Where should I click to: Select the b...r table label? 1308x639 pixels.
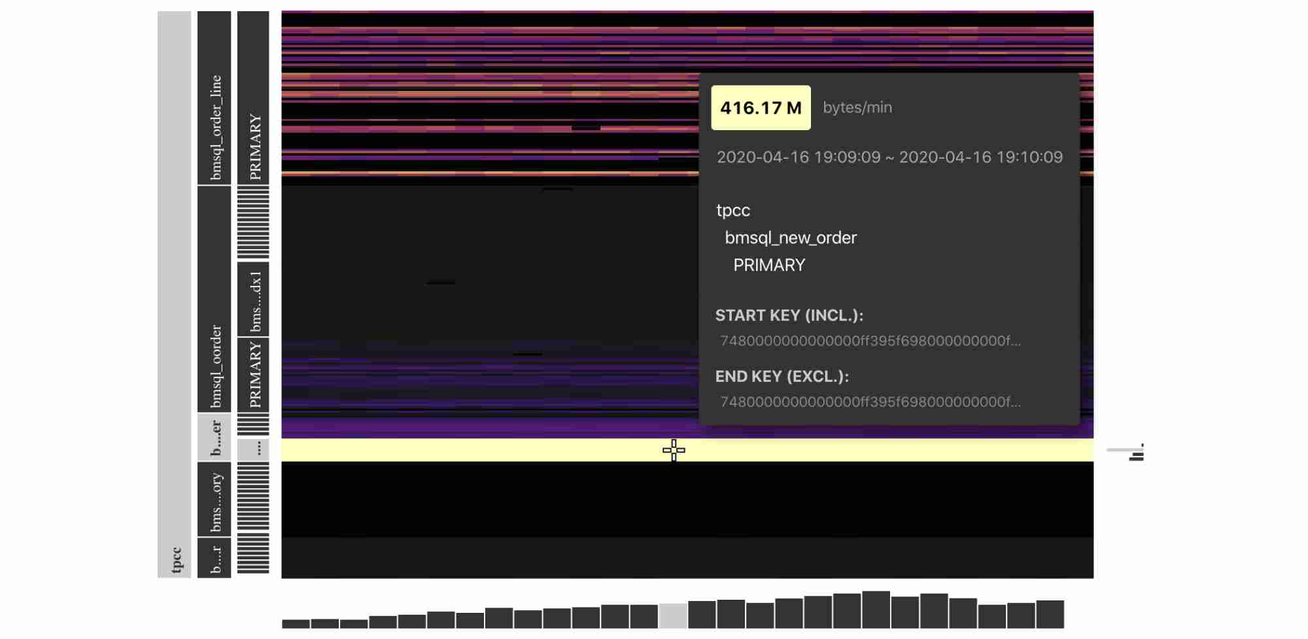pos(215,558)
